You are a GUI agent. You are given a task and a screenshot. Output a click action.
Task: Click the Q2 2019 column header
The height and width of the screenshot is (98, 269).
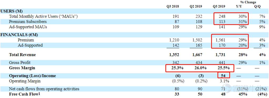click(x=196, y=7)
